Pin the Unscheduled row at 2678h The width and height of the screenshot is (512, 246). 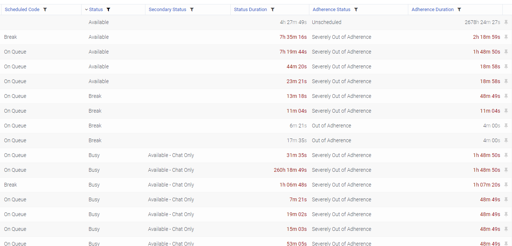coord(506,22)
